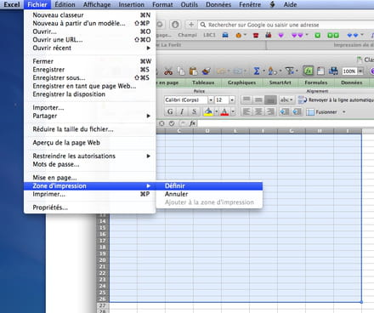Toggle italic I formatting button
This screenshot has width=374, height=313.
[182, 111]
